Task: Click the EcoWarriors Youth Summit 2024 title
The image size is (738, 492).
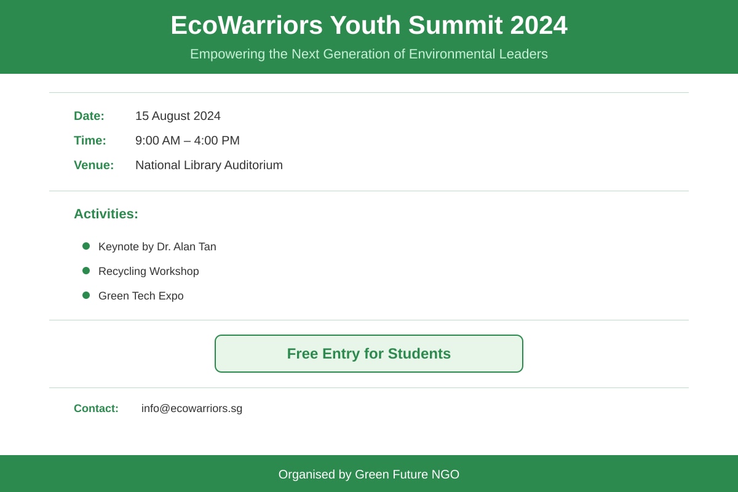Action: point(369,25)
